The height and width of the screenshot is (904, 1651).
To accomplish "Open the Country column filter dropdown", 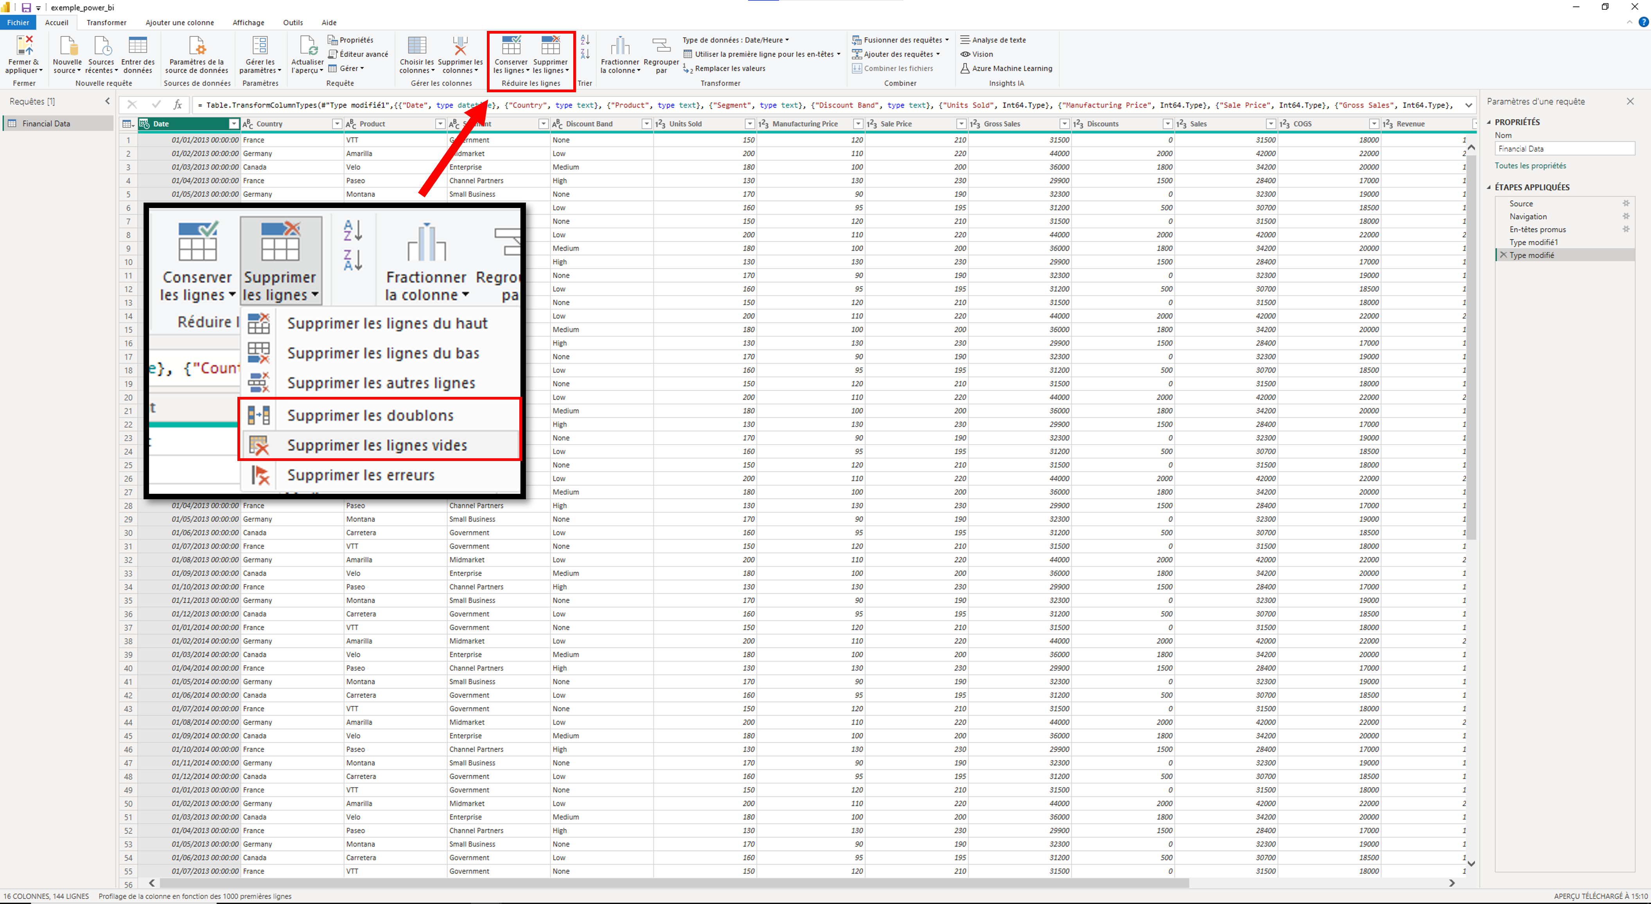I will click(336, 124).
